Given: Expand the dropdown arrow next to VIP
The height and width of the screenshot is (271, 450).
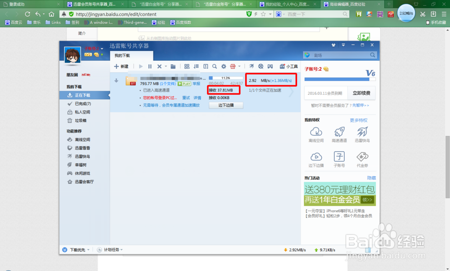Looking at the screenshot, I should click(x=239, y=67).
